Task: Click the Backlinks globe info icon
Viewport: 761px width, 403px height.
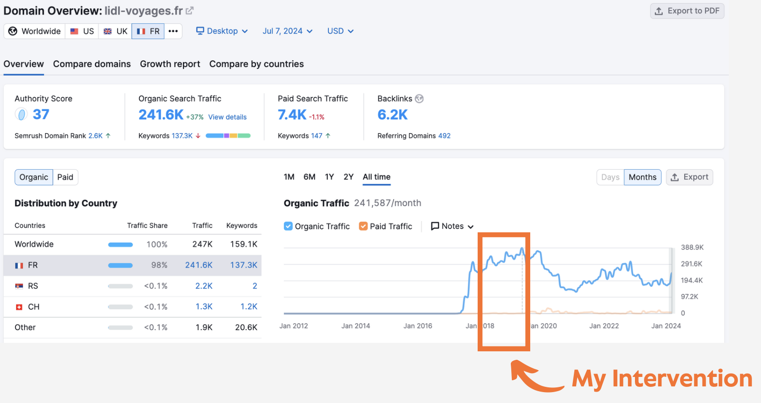Action: pyautogui.click(x=419, y=99)
